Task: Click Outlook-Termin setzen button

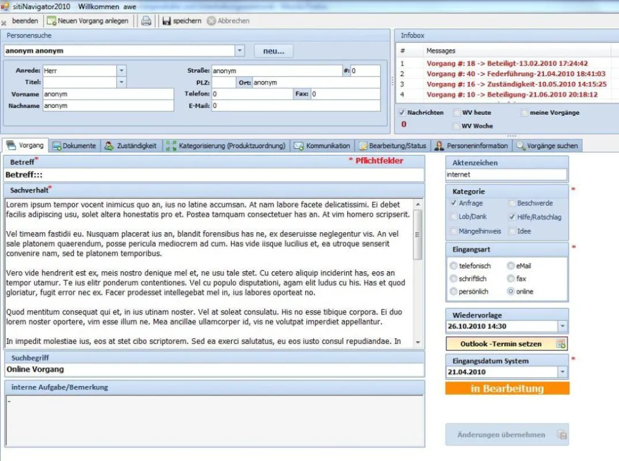Action: 507,343
